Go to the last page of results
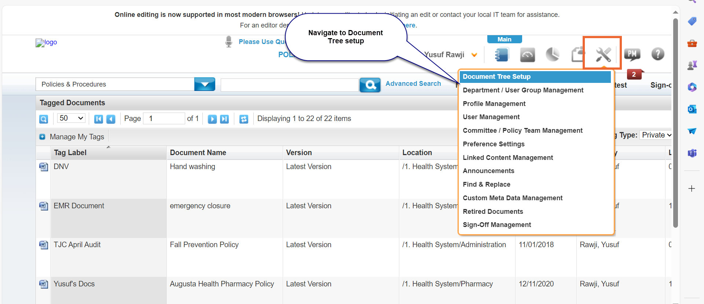 click(x=224, y=119)
